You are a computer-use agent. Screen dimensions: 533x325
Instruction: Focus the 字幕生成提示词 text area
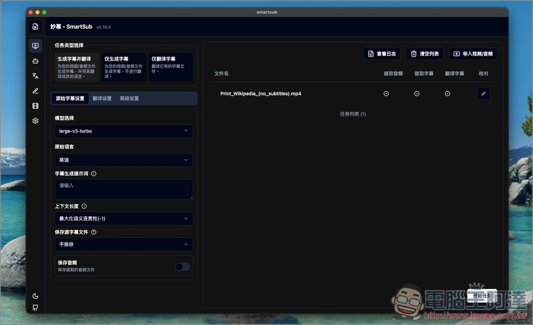pos(124,189)
